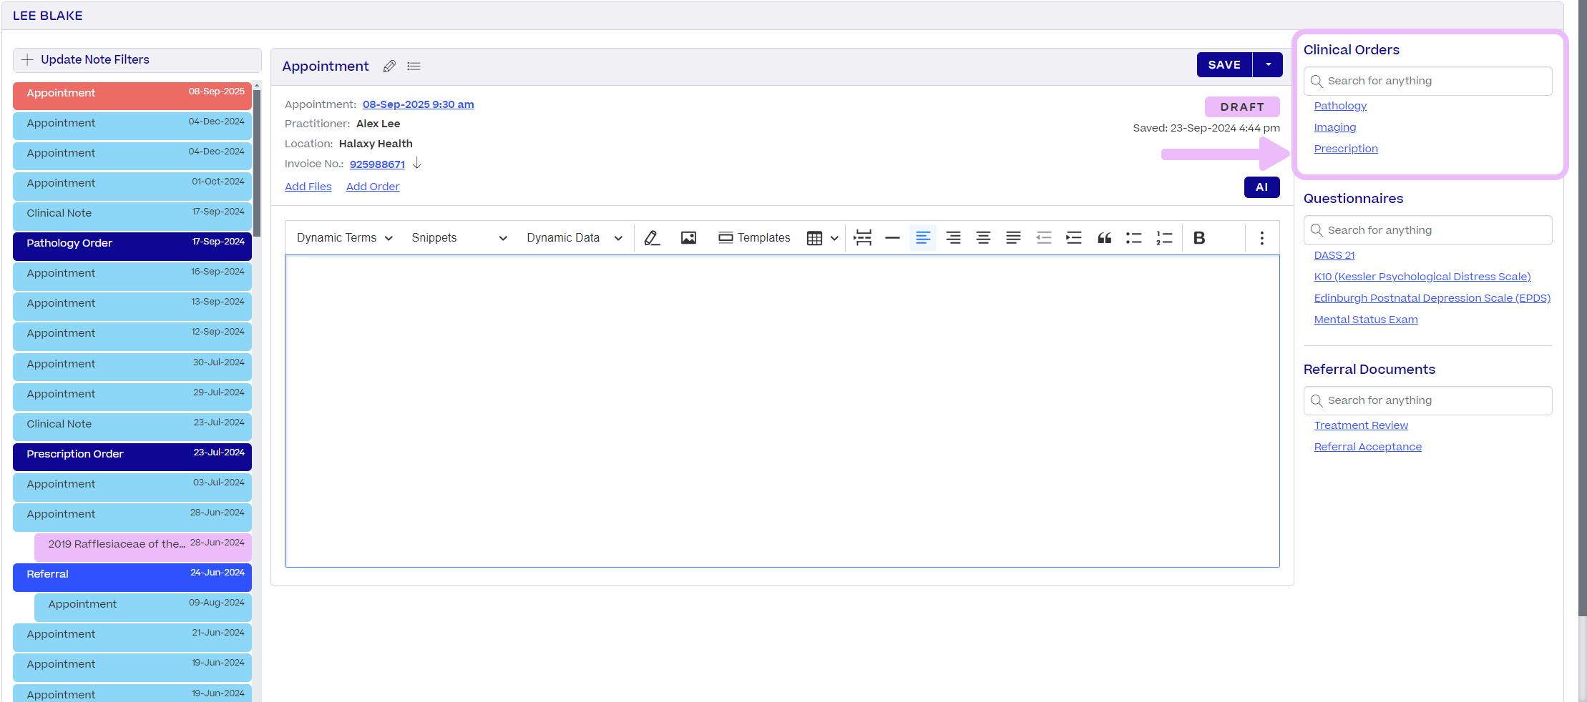The height and width of the screenshot is (702, 1587).
Task: Open Referral Acceptance document link
Action: click(x=1368, y=447)
